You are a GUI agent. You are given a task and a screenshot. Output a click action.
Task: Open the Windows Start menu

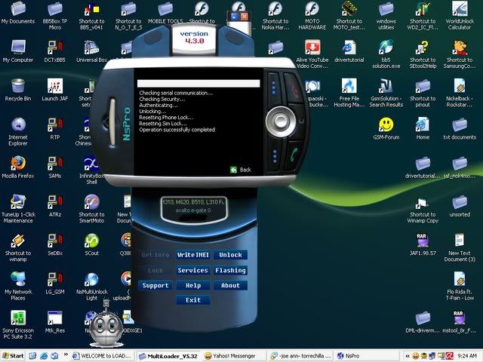pyautogui.click(x=13, y=356)
